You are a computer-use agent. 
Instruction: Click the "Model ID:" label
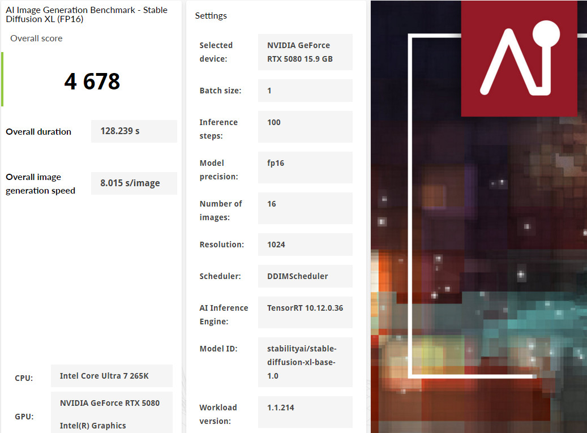click(x=218, y=349)
